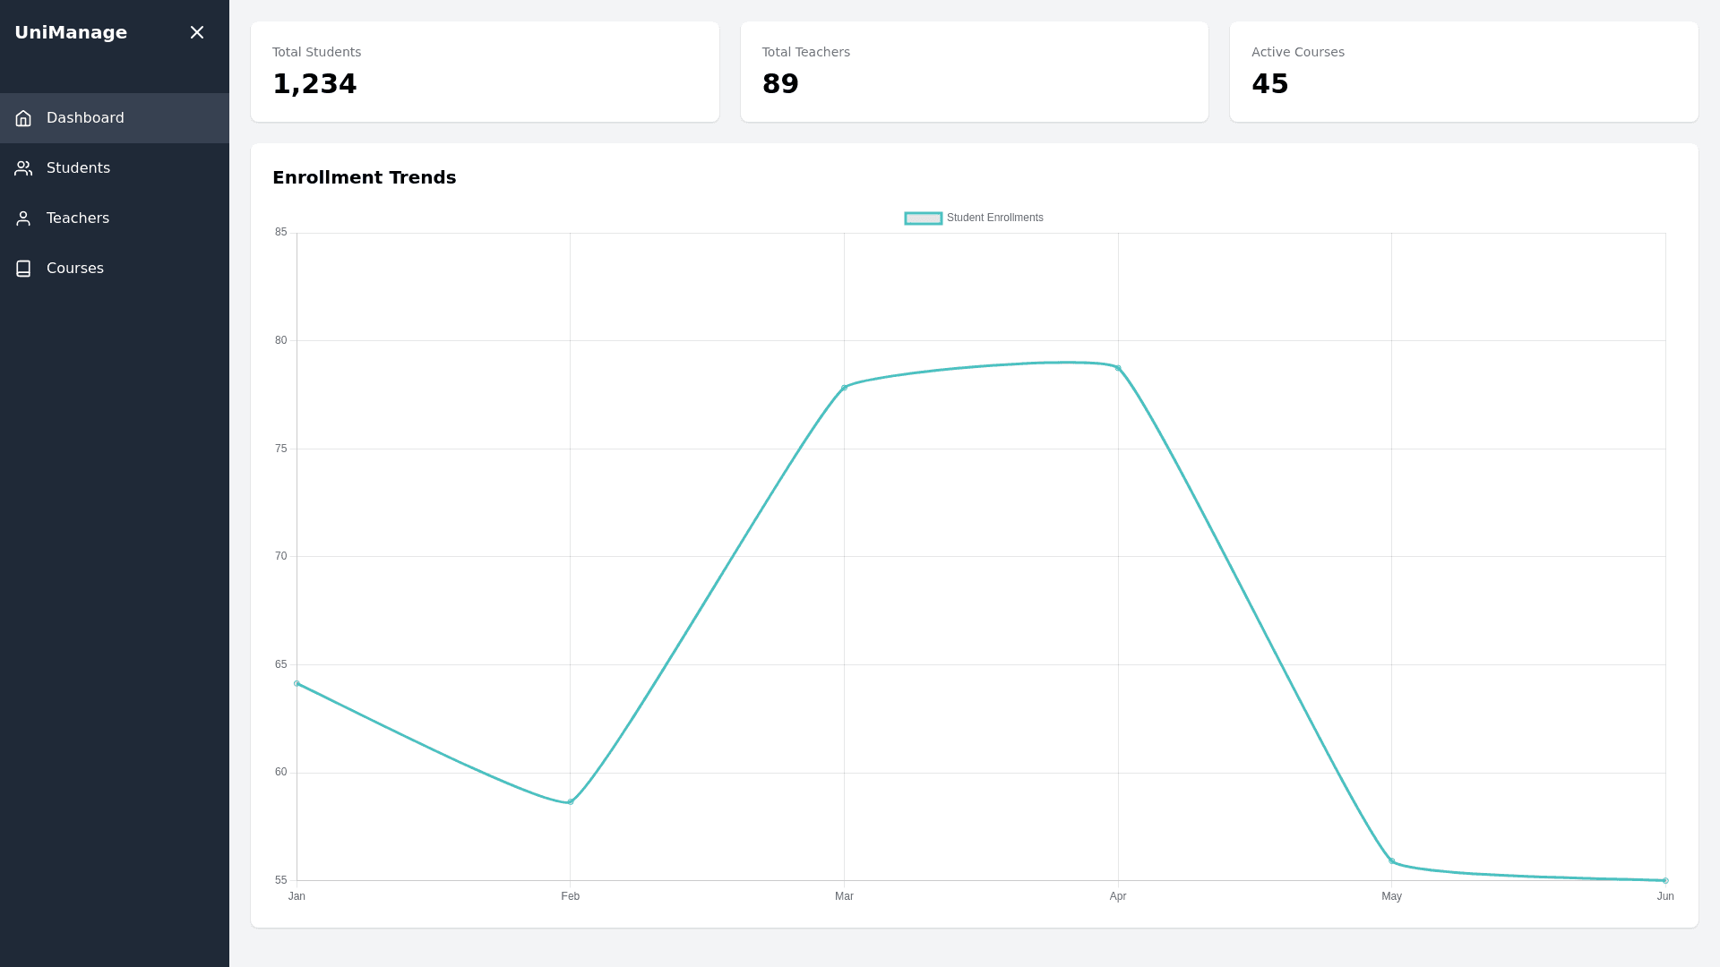The width and height of the screenshot is (1720, 967).
Task: Select the Active Courses card
Action: coord(1463,72)
